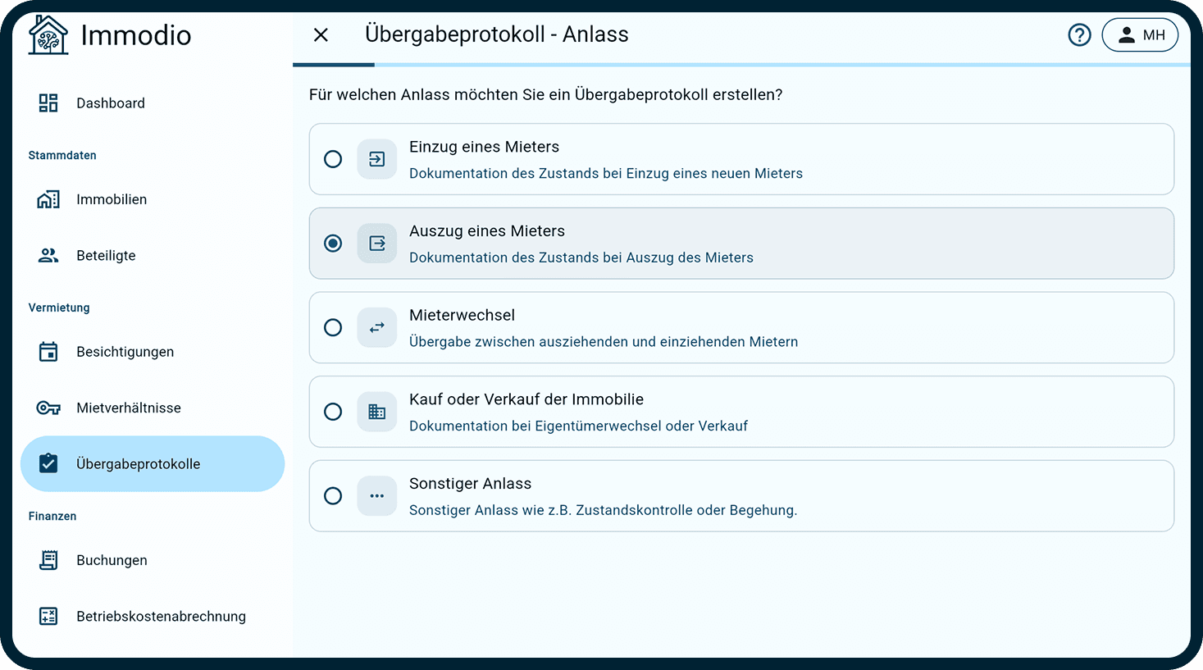Image resolution: width=1203 pixels, height=670 pixels.
Task: Click the move-in arrow icon for Einzug
Action: click(x=377, y=159)
